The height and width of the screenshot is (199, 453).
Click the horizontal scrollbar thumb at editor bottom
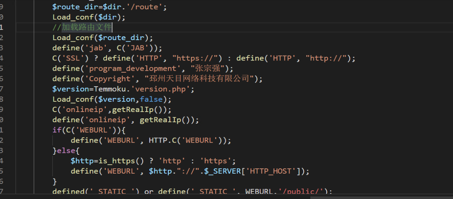382,197
